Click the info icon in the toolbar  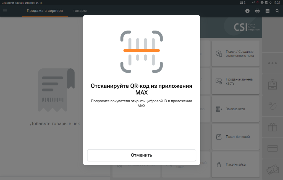247,11
